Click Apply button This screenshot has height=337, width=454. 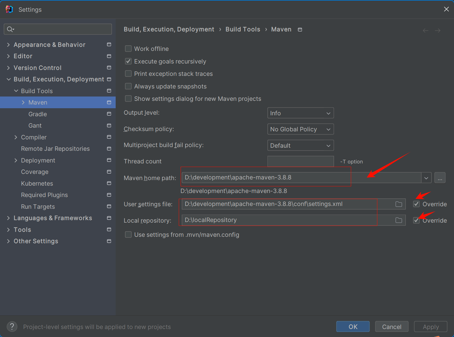click(431, 327)
